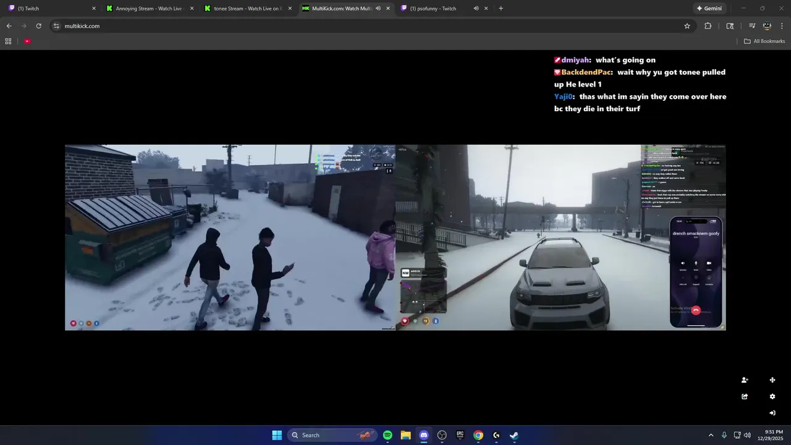This screenshot has height=445, width=791.
Task: Open the Chrome three-dot menu
Action: click(x=782, y=26)
